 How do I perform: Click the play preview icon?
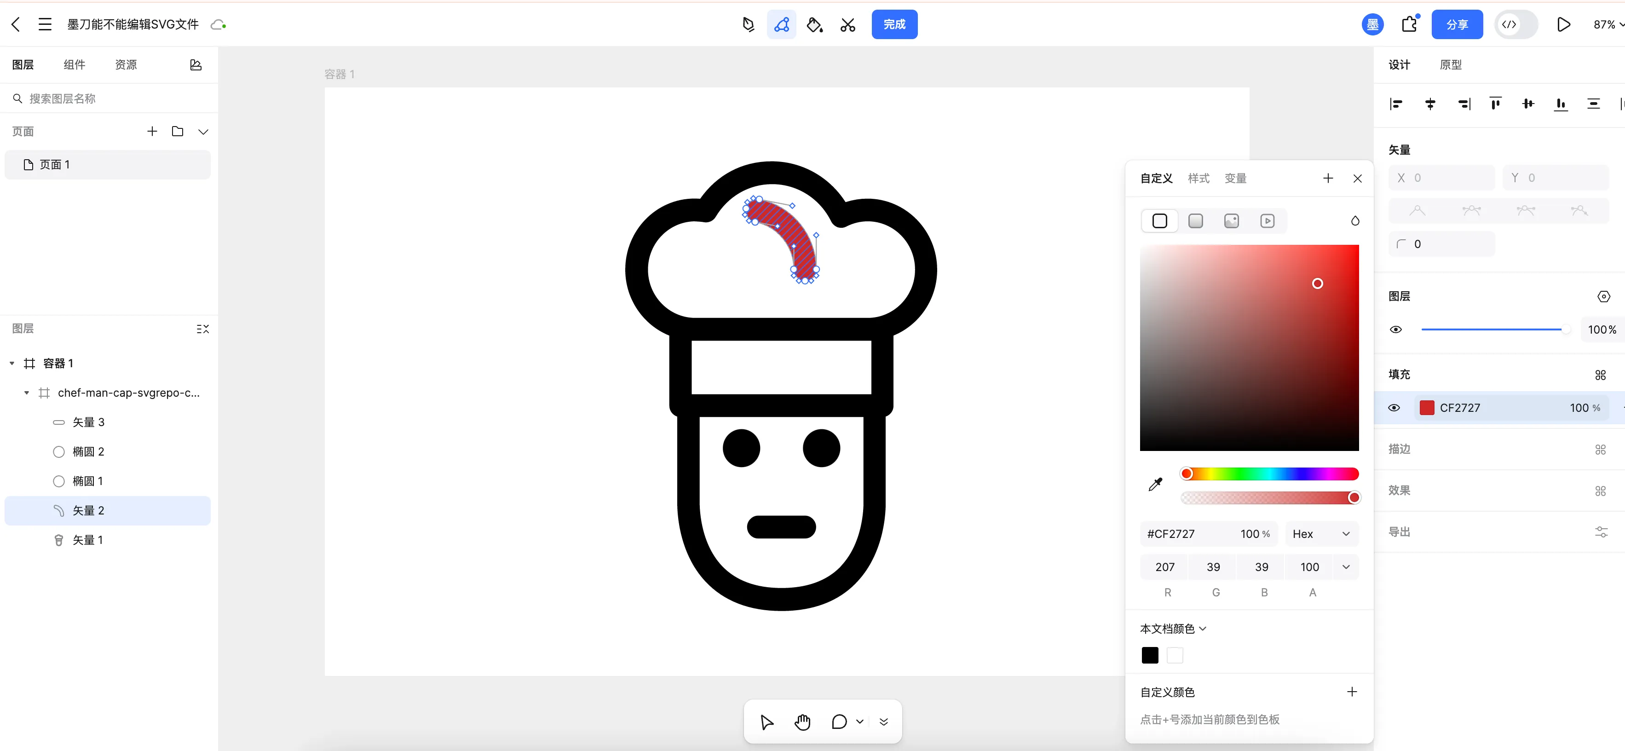[1563, 24]
